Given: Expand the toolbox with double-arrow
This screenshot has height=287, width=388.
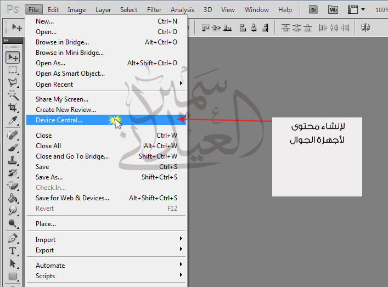Looking at the screenshot, I should coord(6,40).
